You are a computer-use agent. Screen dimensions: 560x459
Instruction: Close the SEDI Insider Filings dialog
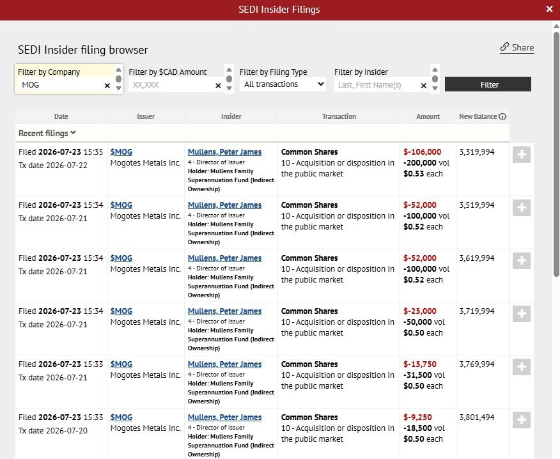coord(549,10)
